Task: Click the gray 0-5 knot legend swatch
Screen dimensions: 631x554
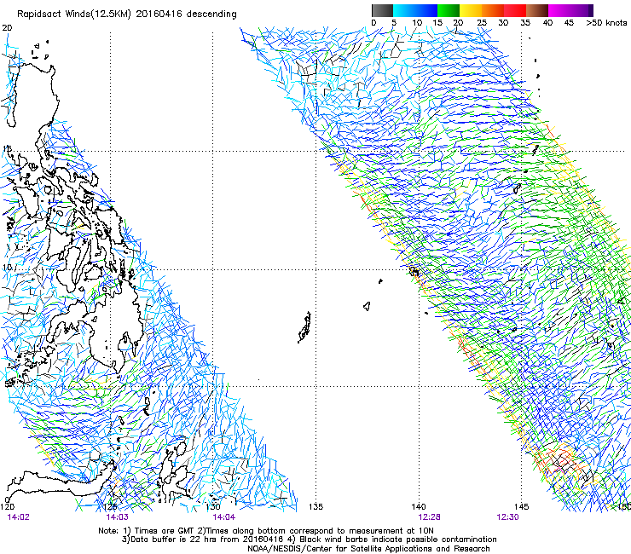Action: pyautogui.click(x=382, y=10)
